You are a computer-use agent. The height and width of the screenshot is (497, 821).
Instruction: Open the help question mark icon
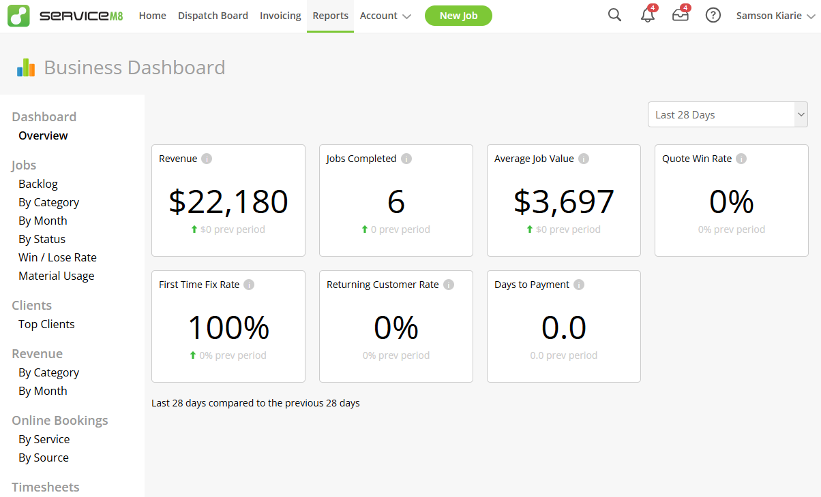pyautogui.click(x=713, y=15)
